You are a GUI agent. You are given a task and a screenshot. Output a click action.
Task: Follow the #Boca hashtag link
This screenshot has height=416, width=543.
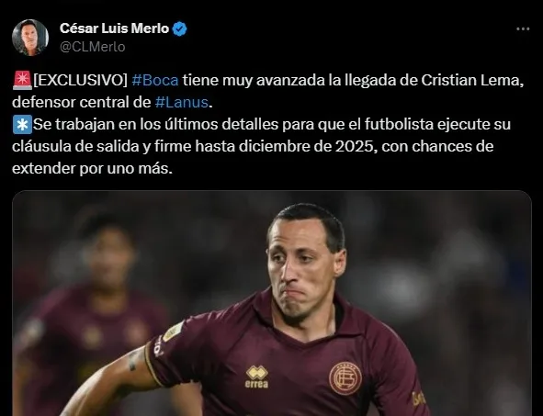click(x=155, y=80)
